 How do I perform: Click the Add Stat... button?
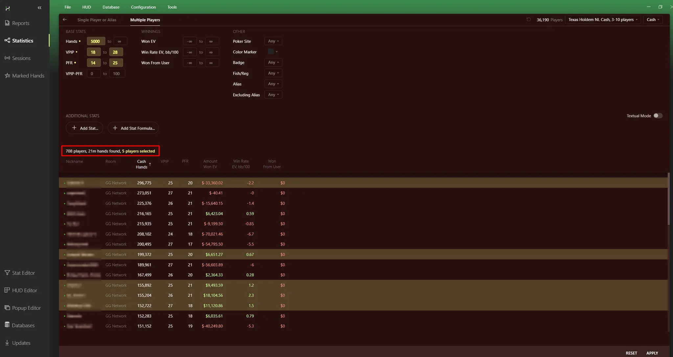point(84,128)
